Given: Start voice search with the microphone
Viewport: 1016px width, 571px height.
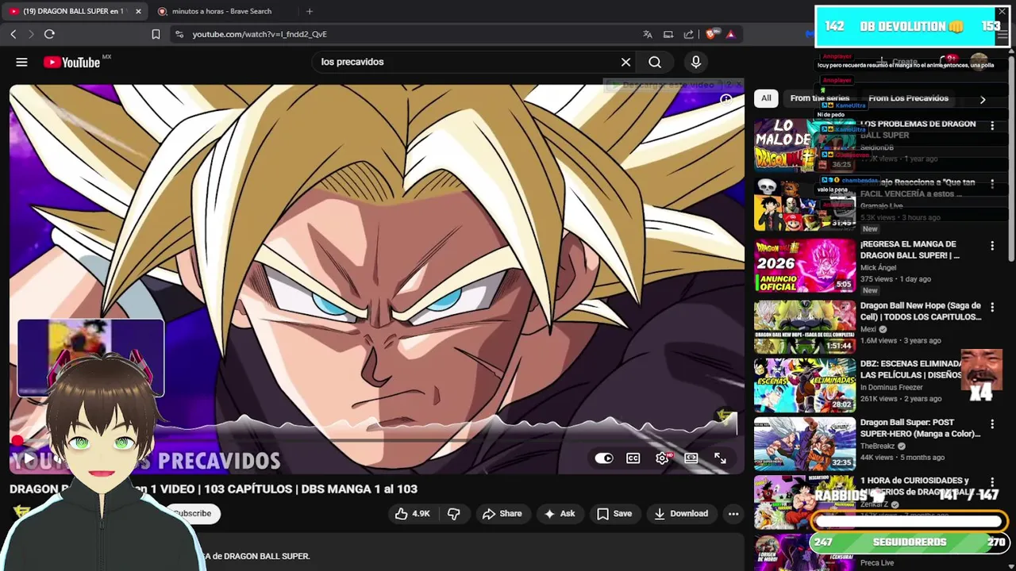Looking at the screenshot, I should [x=696, y=62].
